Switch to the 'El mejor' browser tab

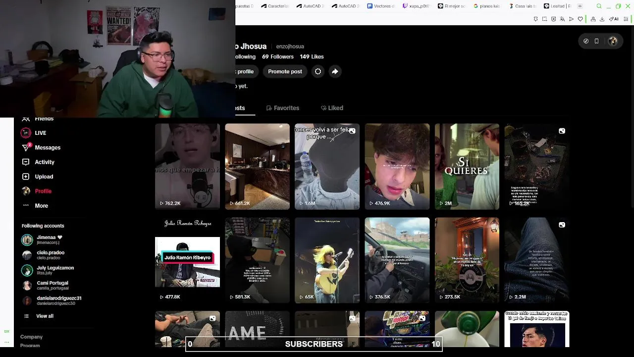pos(452,6)
